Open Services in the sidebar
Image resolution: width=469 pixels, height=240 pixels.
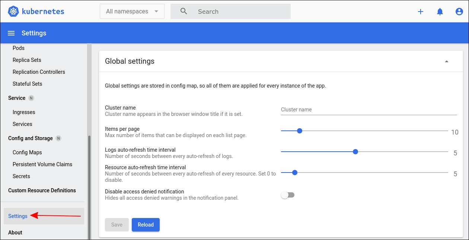pyautogui.click(x=22, y=124)
